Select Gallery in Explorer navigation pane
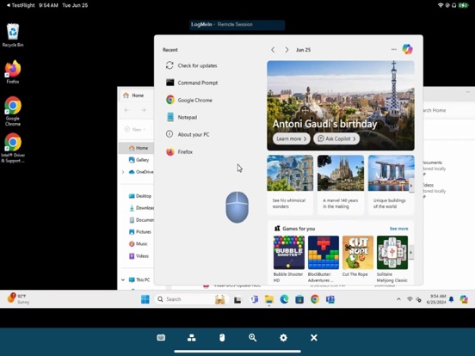The width and height of the screenshot is (475, 356). [139, 160]
